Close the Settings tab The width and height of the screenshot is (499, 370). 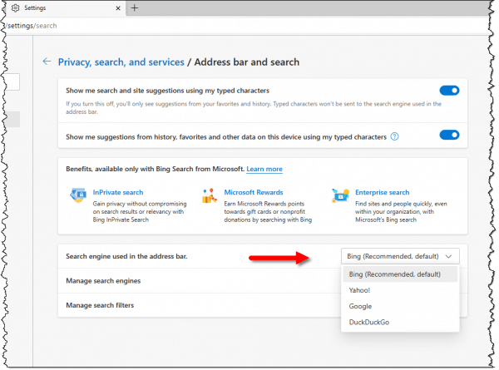click(x=118, y=8)
